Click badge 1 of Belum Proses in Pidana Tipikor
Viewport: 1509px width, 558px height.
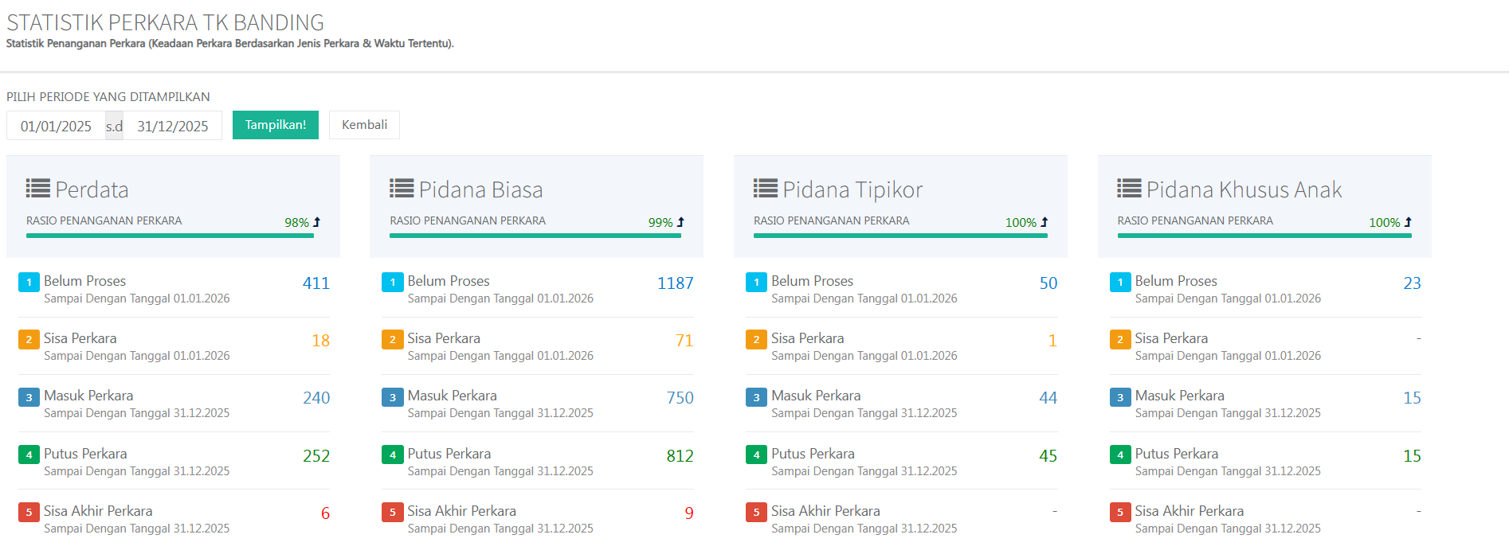[x=756, y=282]
